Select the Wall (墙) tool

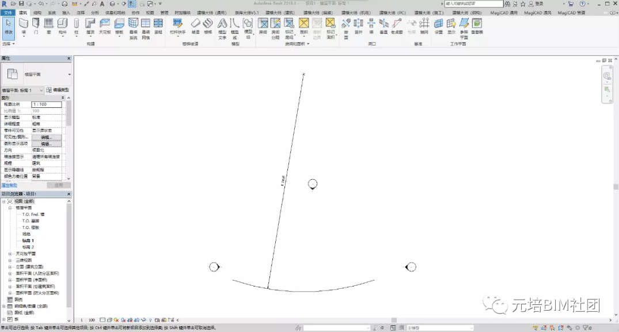24,26
